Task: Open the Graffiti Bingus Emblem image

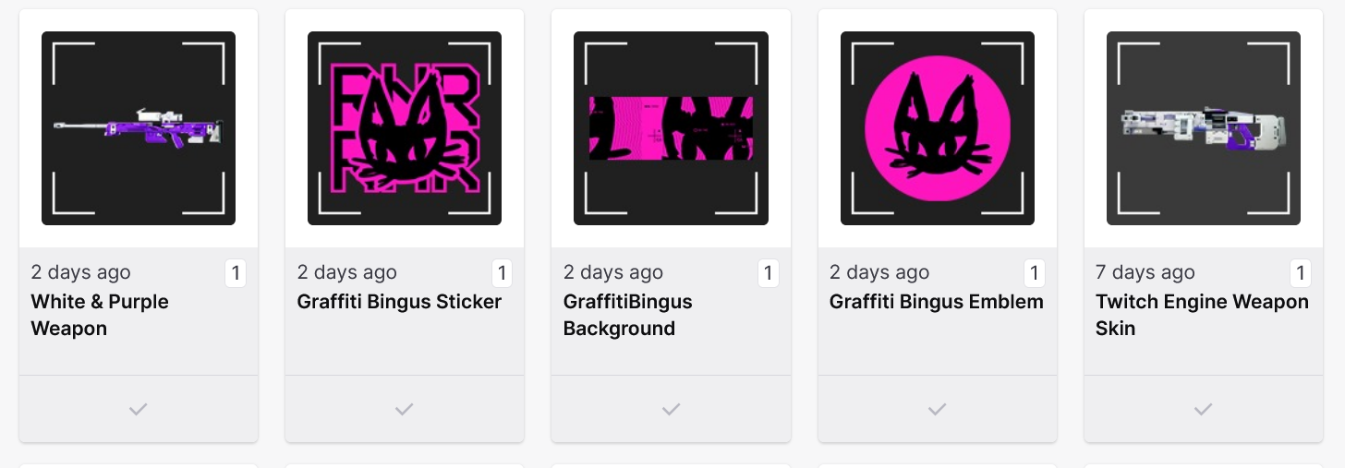Action: pos(937,128)
